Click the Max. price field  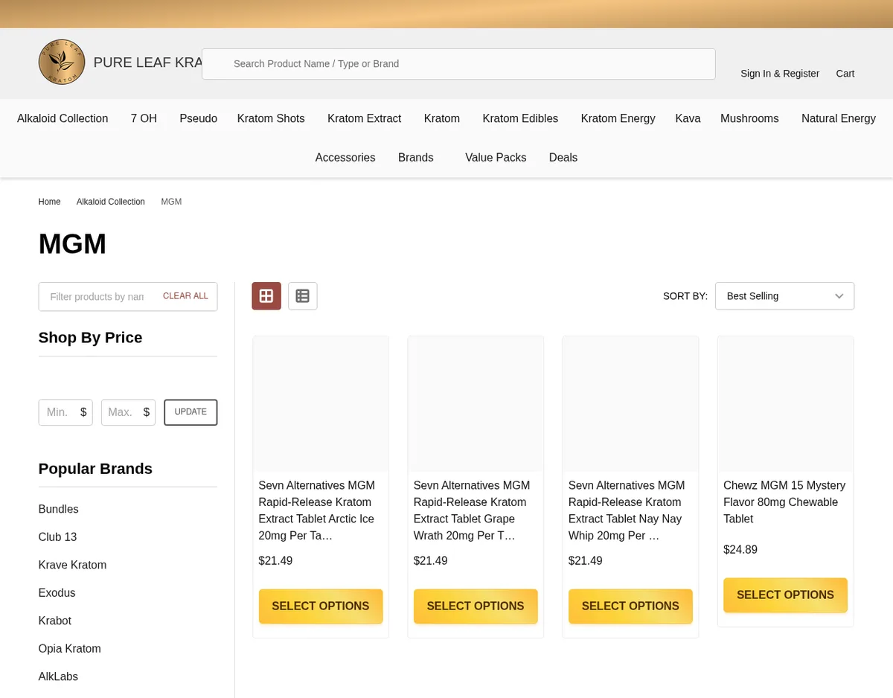(x=128, y=412)
